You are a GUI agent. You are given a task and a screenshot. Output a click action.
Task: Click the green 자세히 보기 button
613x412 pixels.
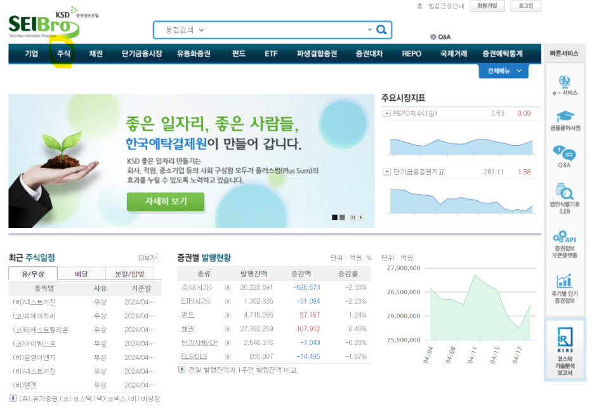coord(166,202)
